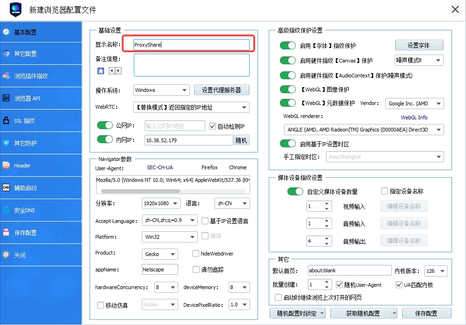Screen dimensions: 466x325
Task: Click the 其它配置 sidebar icon
Action: tap(6, 54)
